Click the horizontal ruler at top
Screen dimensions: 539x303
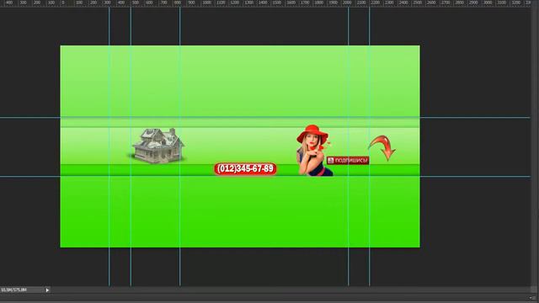[265, 3]
